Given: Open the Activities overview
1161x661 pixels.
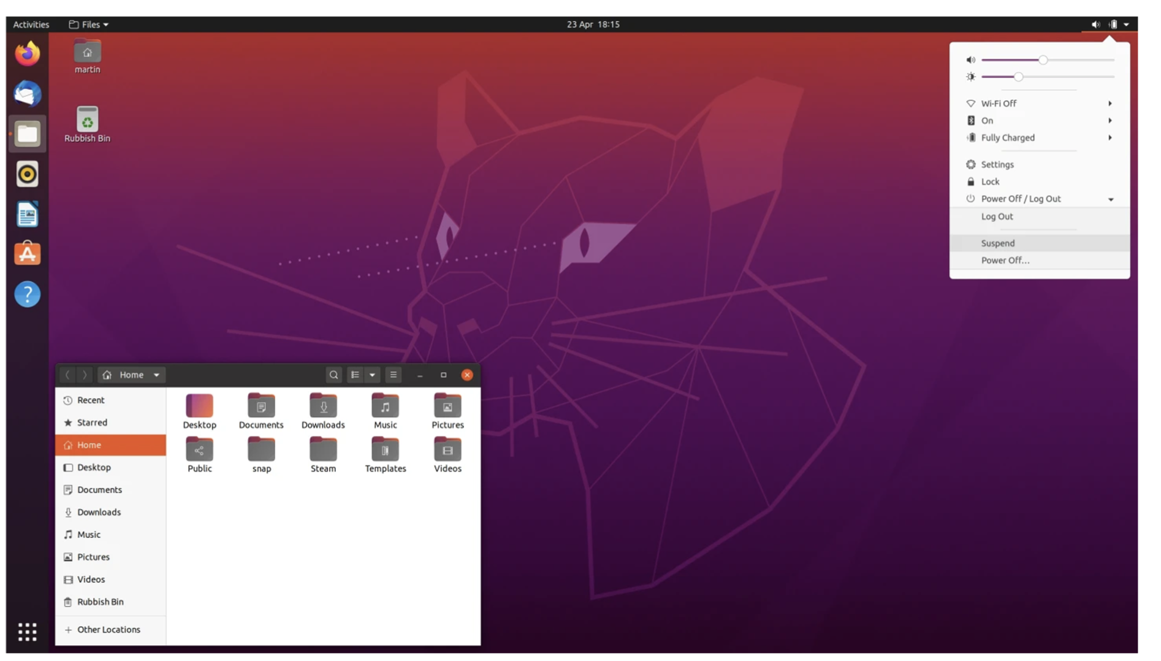Looking at the screenshot, I should click(x=31, y=25).
